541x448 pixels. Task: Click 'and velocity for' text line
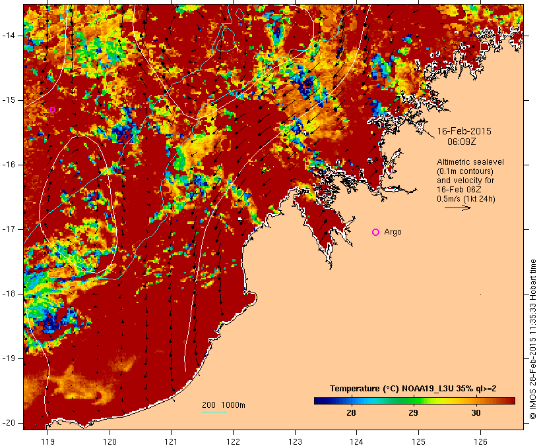465,181
